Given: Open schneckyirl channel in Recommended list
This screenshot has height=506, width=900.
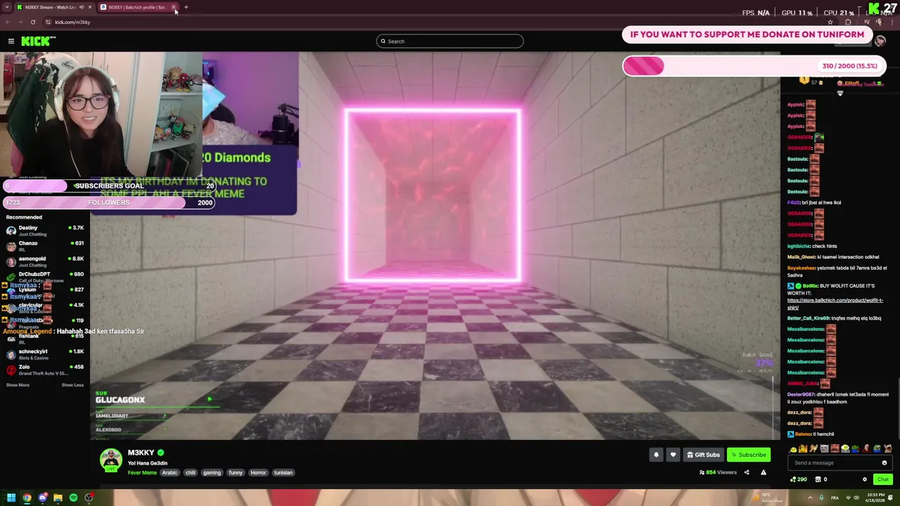Looking at the screenshot, I should [x=44, y=354].
